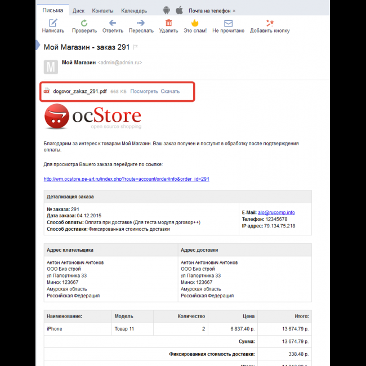Click Посмотреть to preview the PDF attachment
This screenshot has height=366, width=366.
[144, 91]
